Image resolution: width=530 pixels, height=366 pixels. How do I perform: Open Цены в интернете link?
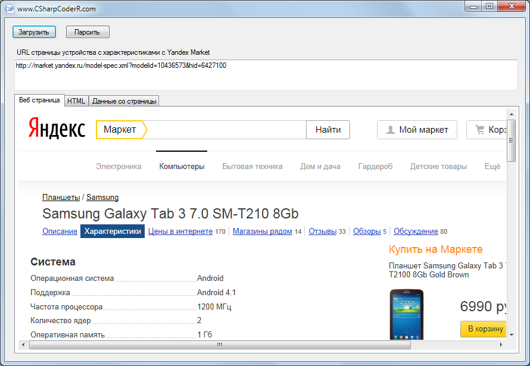coord(180,232)
